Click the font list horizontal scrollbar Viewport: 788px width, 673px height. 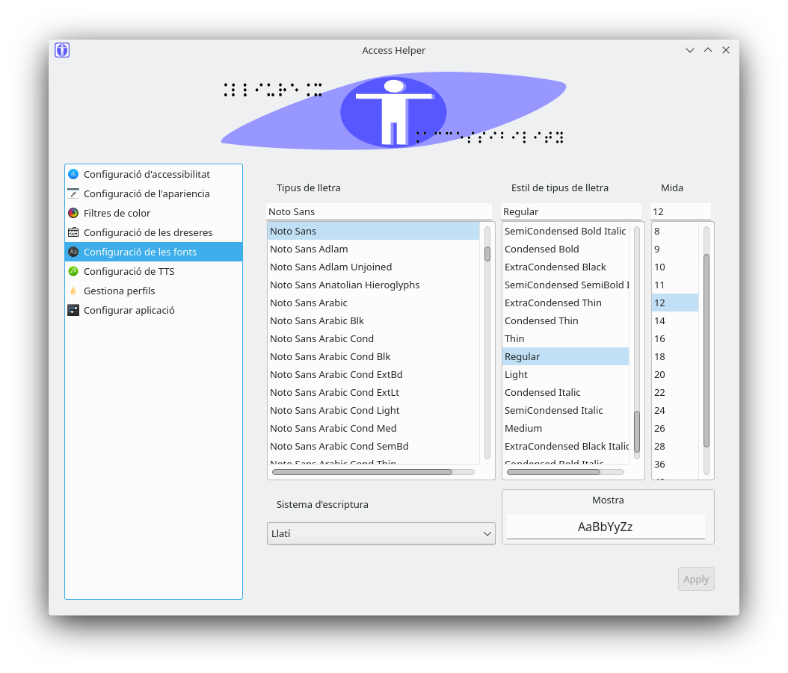coord(362,472)
